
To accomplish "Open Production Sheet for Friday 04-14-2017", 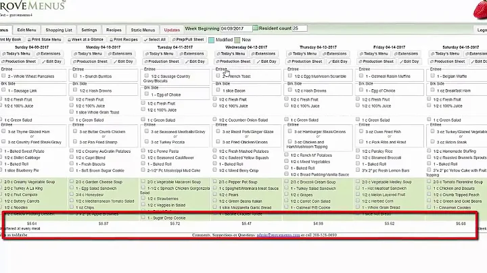I will coord(376,61).
